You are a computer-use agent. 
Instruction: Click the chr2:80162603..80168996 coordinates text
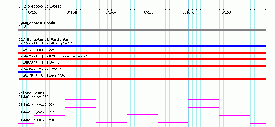coord(40,6)
